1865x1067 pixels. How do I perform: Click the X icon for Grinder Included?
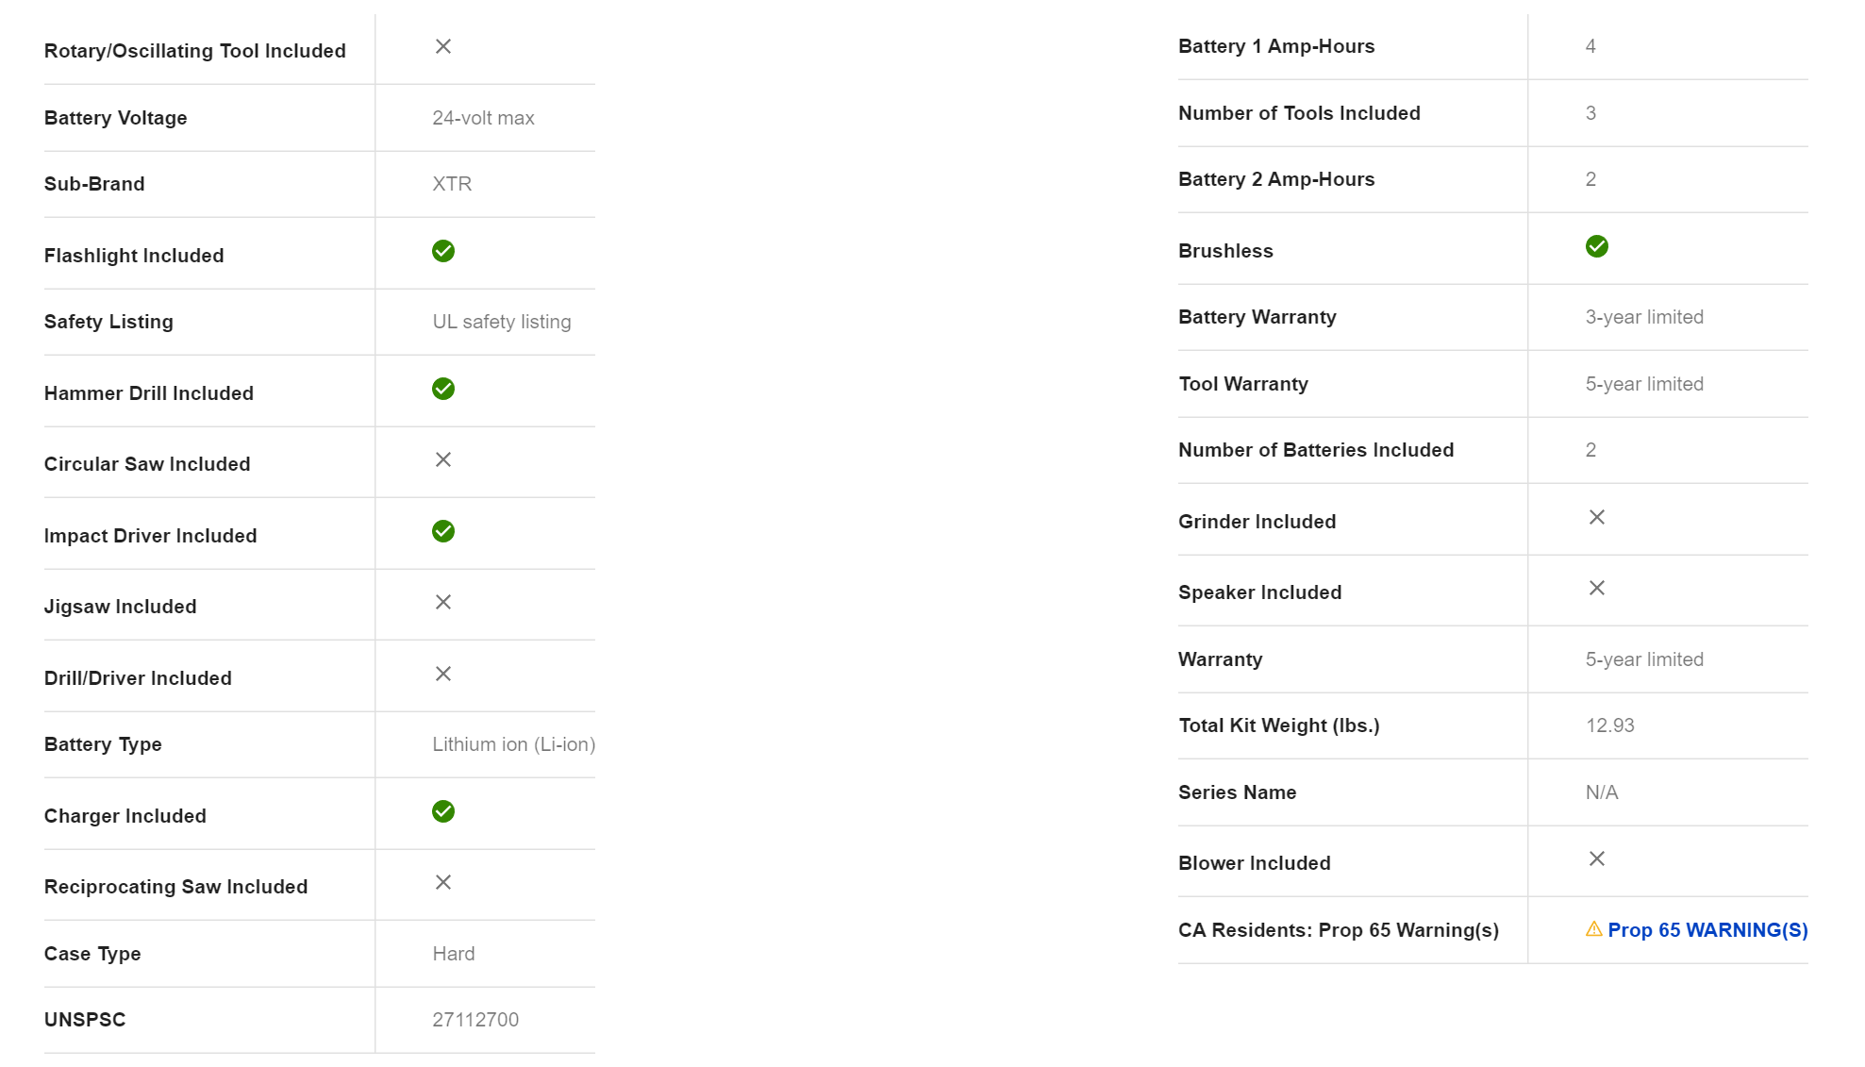point(1596,517)
